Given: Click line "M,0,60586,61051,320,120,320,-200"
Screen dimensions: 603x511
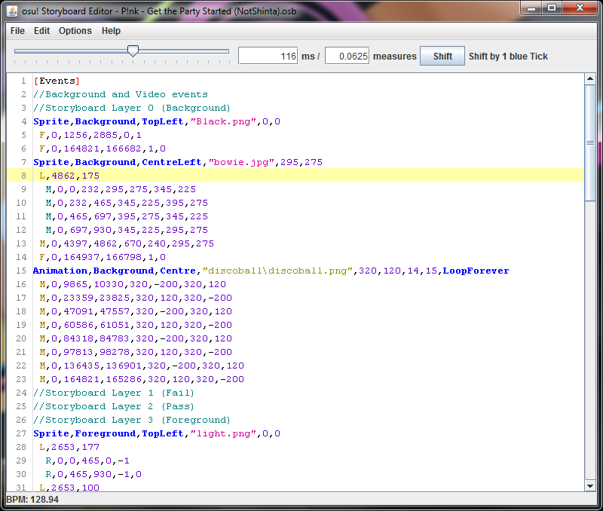Looking at the screenshot, I should click(x=136, y=325).
